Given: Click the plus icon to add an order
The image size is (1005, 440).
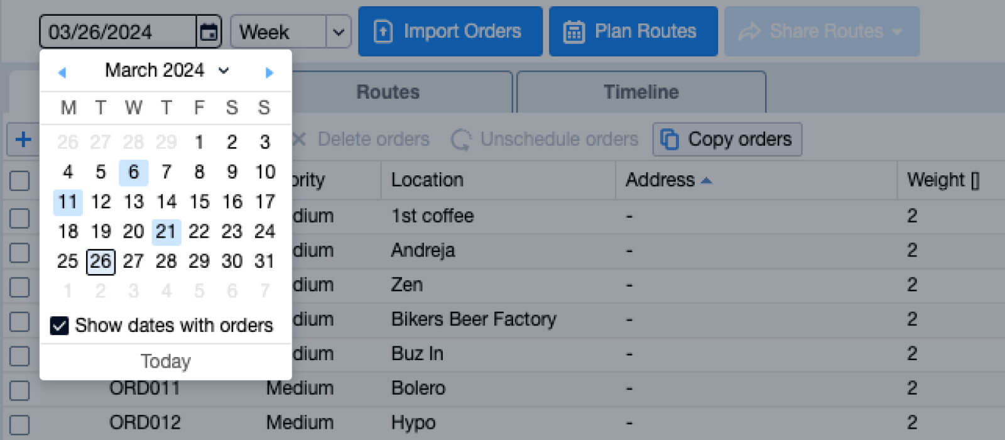Looking at the screenshot, I should point(23,139).
